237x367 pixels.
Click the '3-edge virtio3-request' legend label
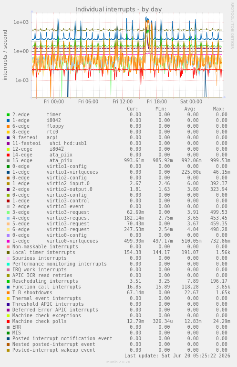coord(51,212)
